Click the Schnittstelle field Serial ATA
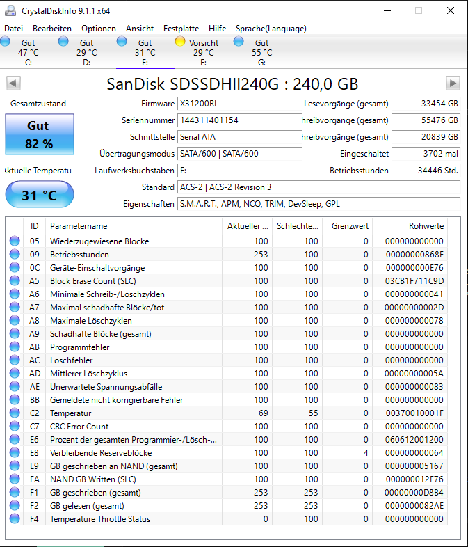The image size is (468, 547). tap(239, 137)
